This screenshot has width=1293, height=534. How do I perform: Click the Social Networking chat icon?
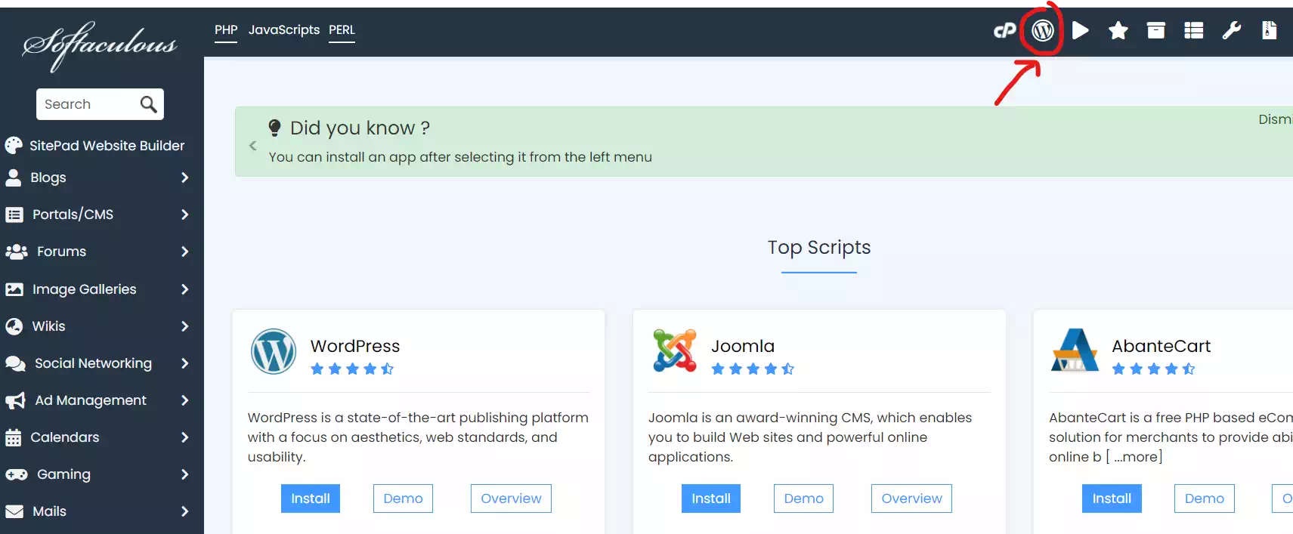point(15,363)
